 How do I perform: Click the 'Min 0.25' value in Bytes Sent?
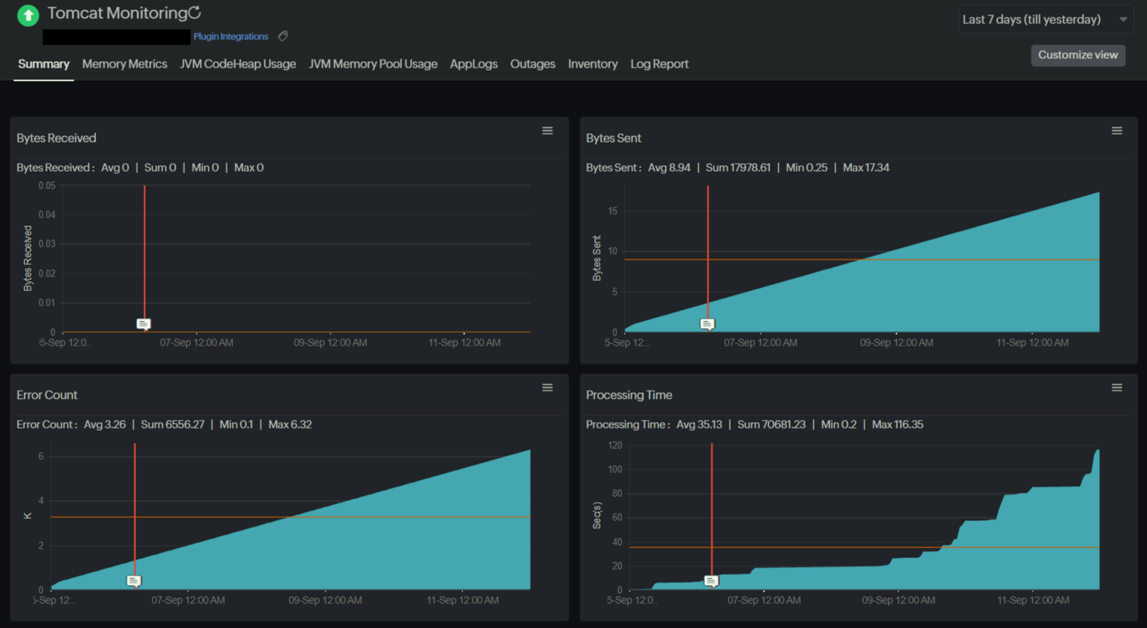[806, 167]
